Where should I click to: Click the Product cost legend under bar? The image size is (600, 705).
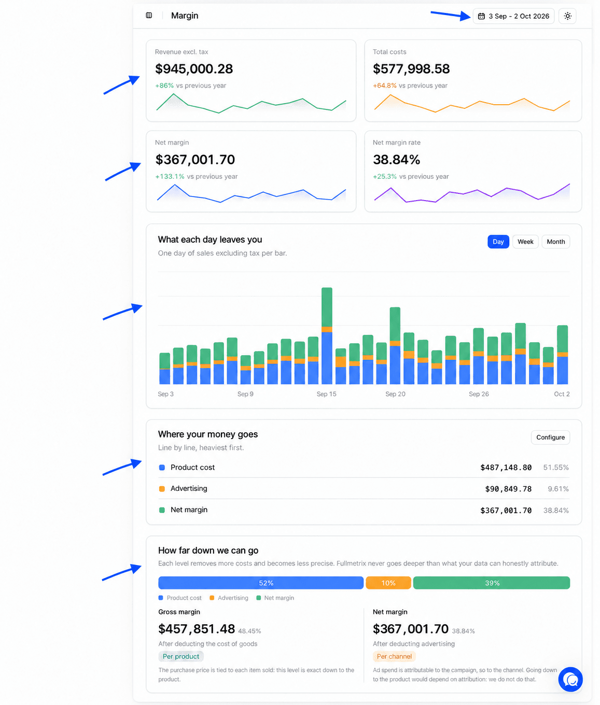pos(180,598)
